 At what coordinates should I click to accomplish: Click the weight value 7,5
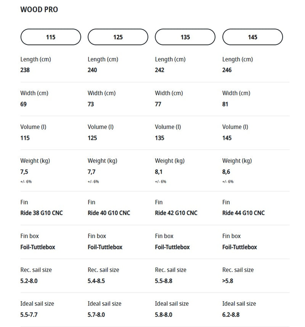[x=24, y=172]
